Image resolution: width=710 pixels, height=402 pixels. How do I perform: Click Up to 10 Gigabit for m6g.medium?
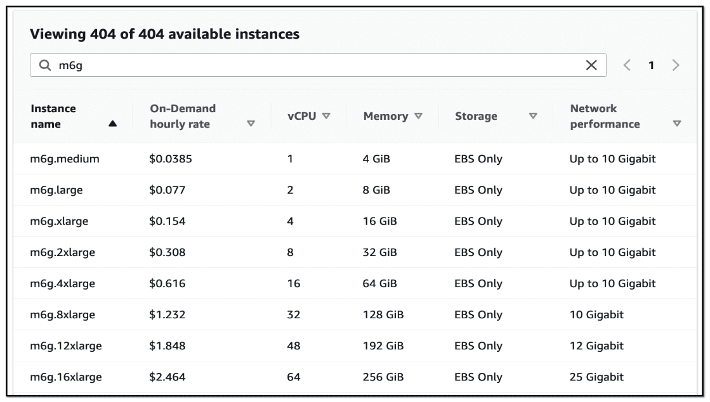613,159
